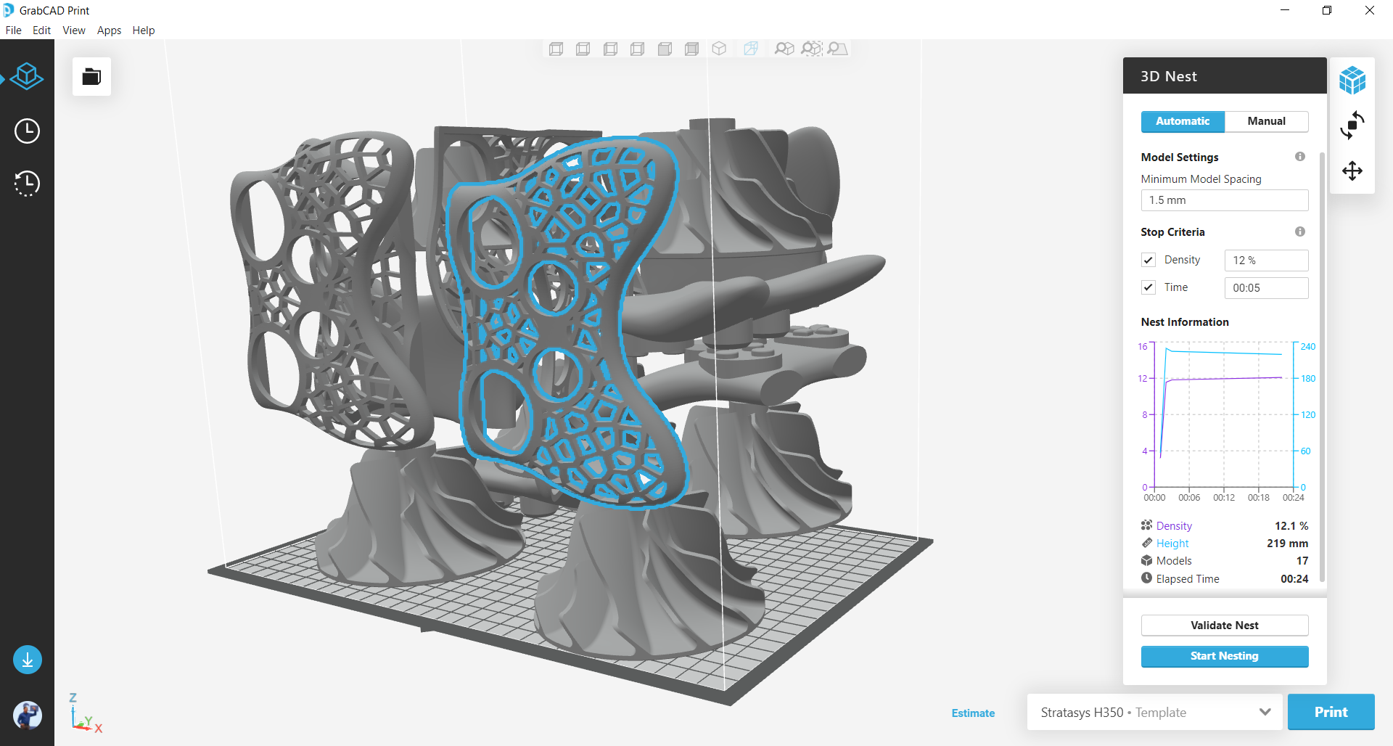Click the Start Nesting button
Screen dimensions: 1393x746
pos(1224,656)
